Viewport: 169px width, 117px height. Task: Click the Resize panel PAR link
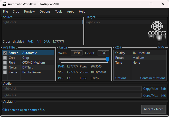coord(61,78)
